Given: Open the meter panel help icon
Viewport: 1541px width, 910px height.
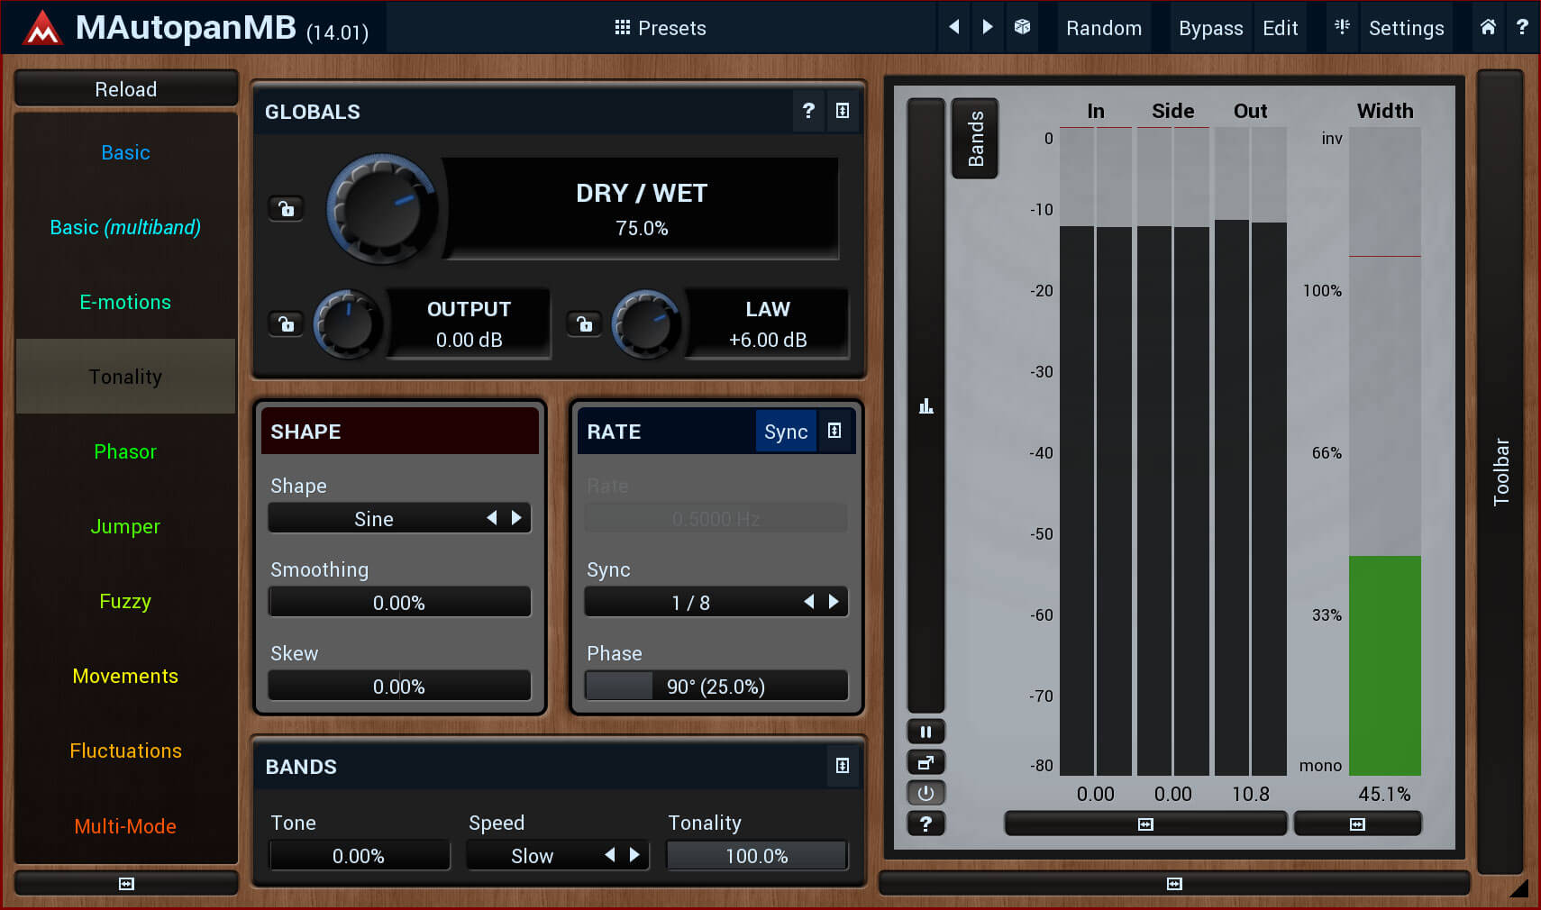Looking at the screenshot, I should pyautogui.click(x=926, y=824).
